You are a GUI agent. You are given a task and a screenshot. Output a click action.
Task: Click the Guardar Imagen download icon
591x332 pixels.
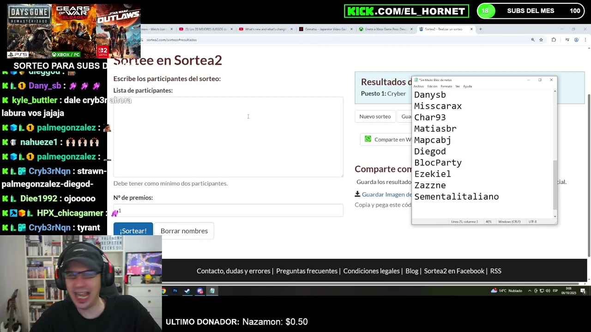357,194
